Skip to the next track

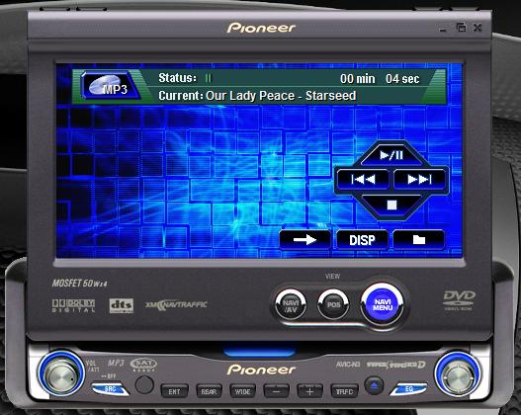pos(419,180)
